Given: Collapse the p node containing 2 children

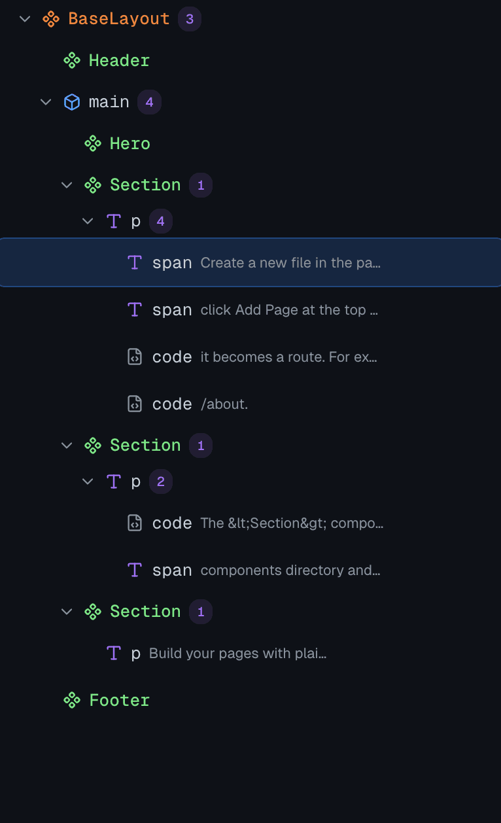Looking at the screenshot, I should [87, 481].
